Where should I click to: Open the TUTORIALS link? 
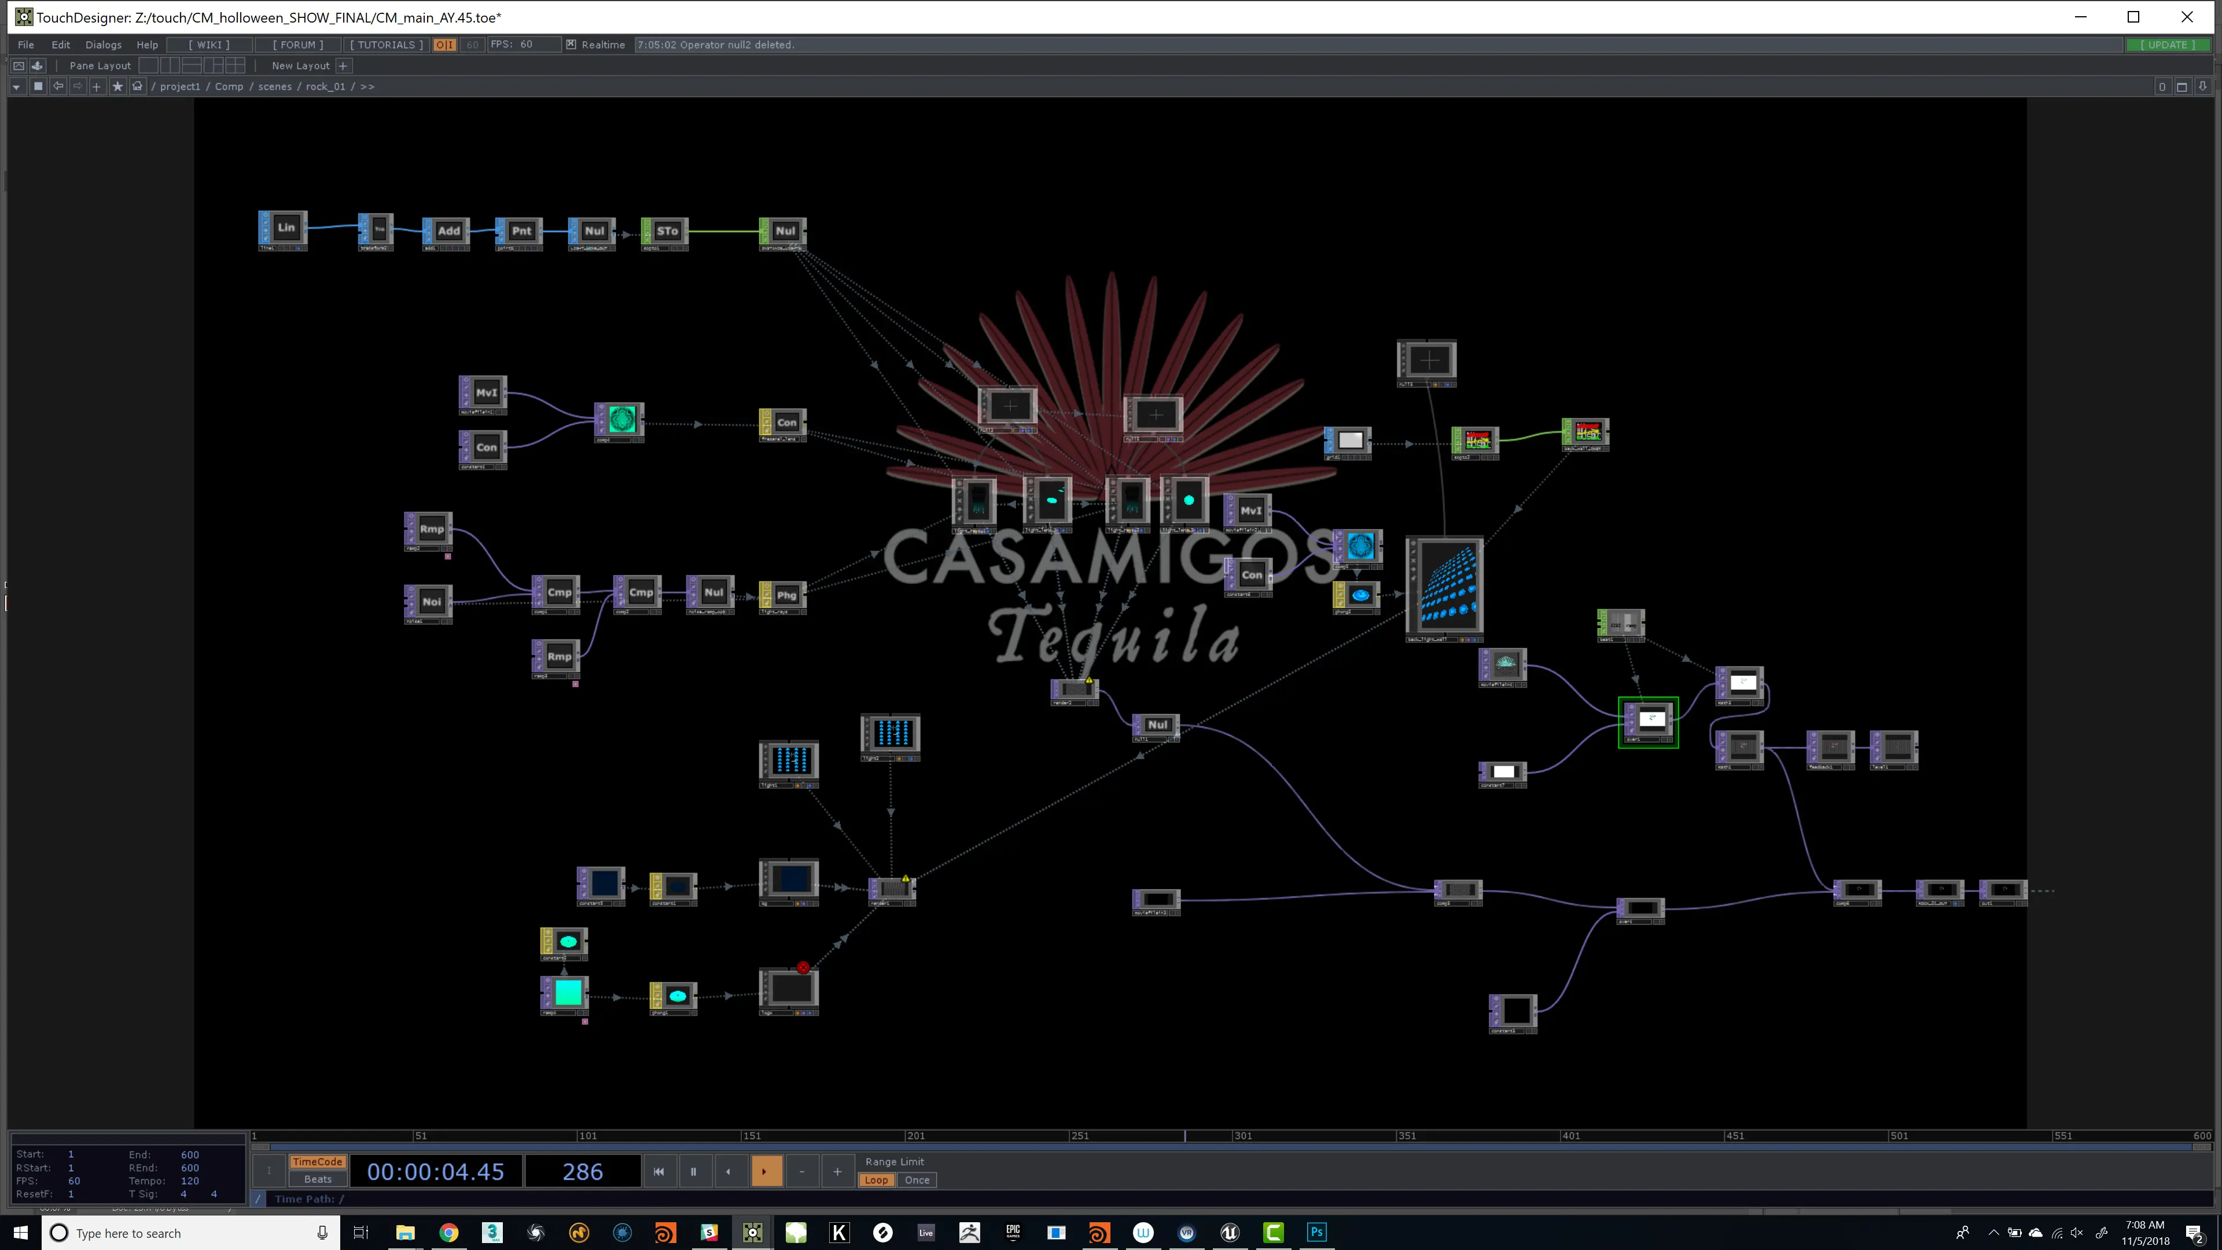387,45
